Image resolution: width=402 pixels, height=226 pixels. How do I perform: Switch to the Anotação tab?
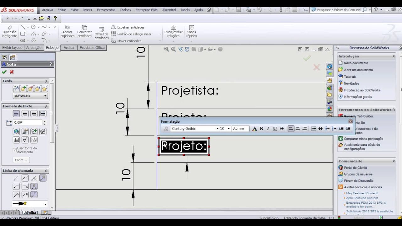click(34, 48)
